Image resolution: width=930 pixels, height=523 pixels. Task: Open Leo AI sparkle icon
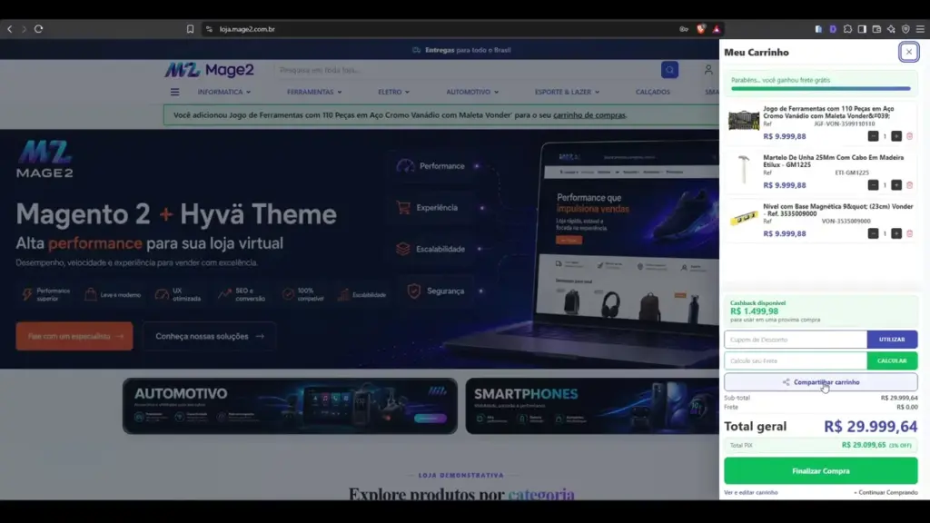[891, 29]
